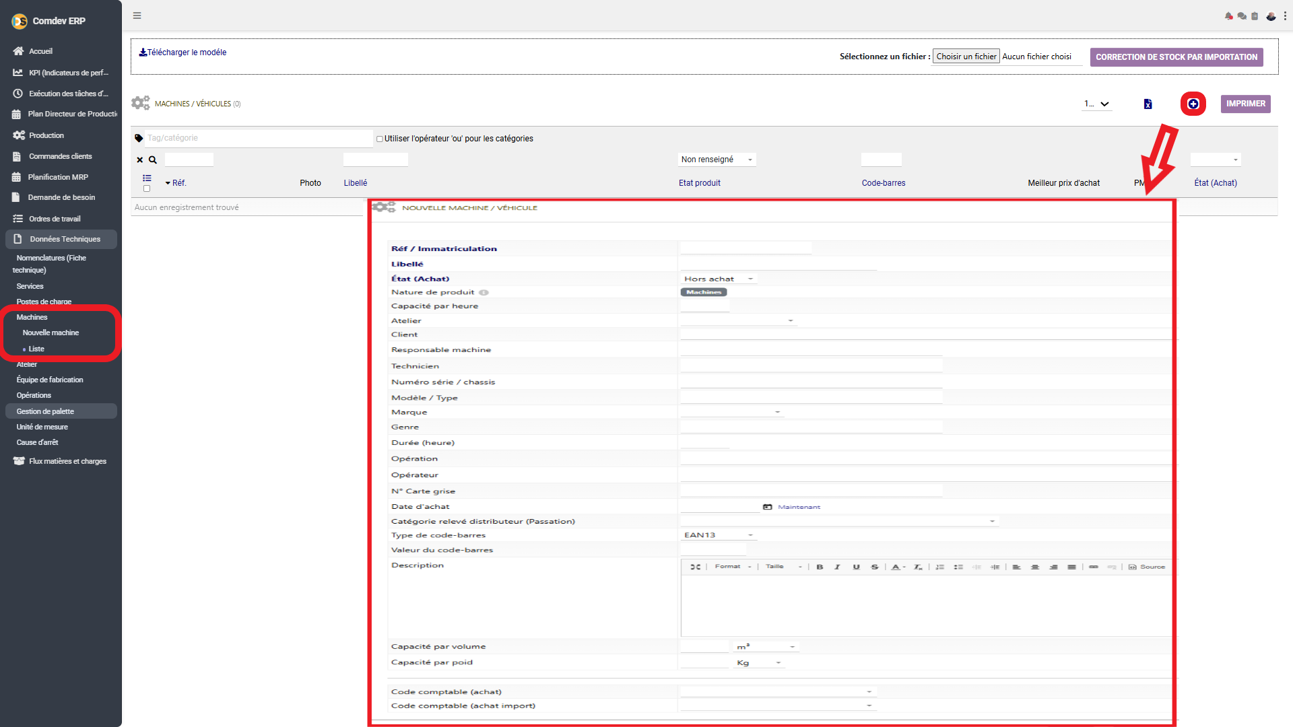Open the chat messages icon

1242,16
